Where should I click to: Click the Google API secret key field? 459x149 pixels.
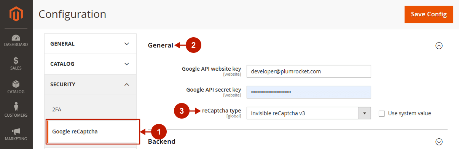tap(309, 92)
